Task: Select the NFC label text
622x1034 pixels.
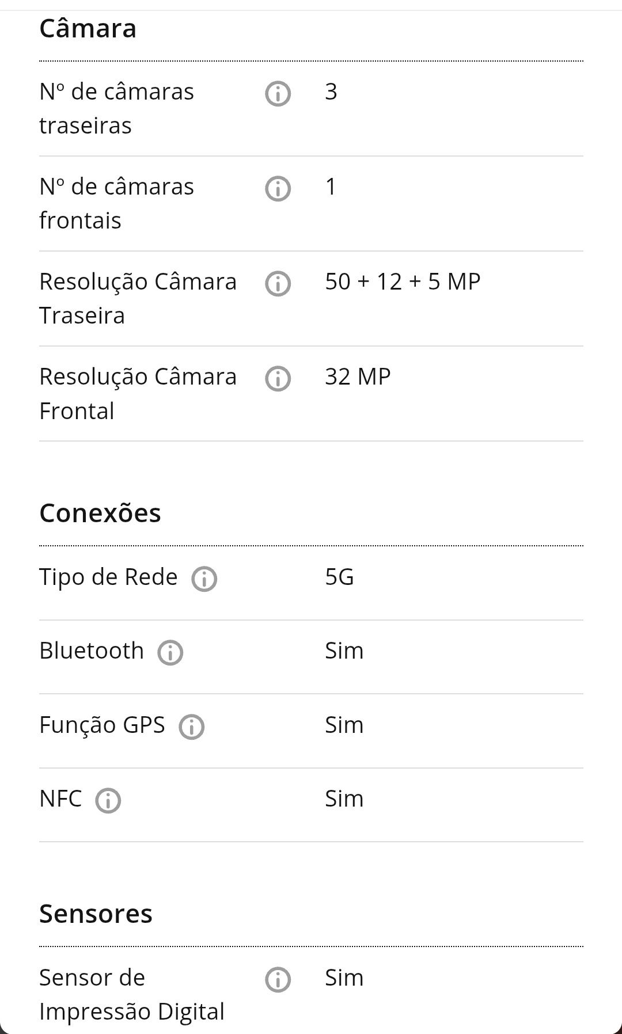Action: (60, 799)
